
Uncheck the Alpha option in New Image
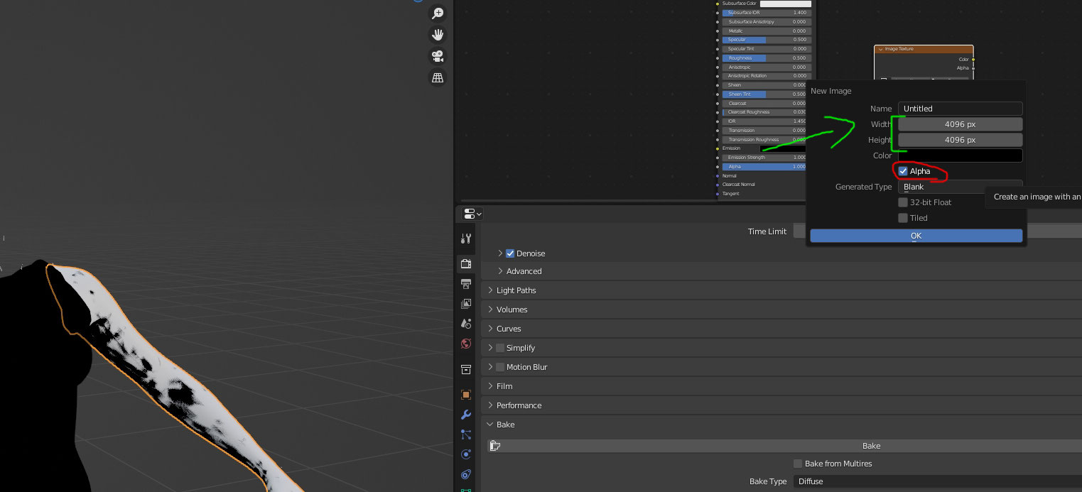[903, 170]
